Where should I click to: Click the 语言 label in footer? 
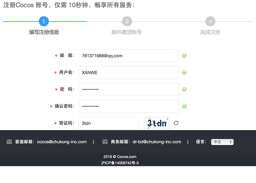pos(201,142)
